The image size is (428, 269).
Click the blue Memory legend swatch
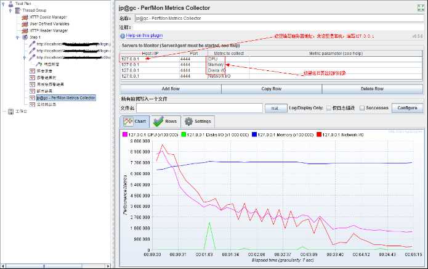pyautogui.click(x=254, y=134)
